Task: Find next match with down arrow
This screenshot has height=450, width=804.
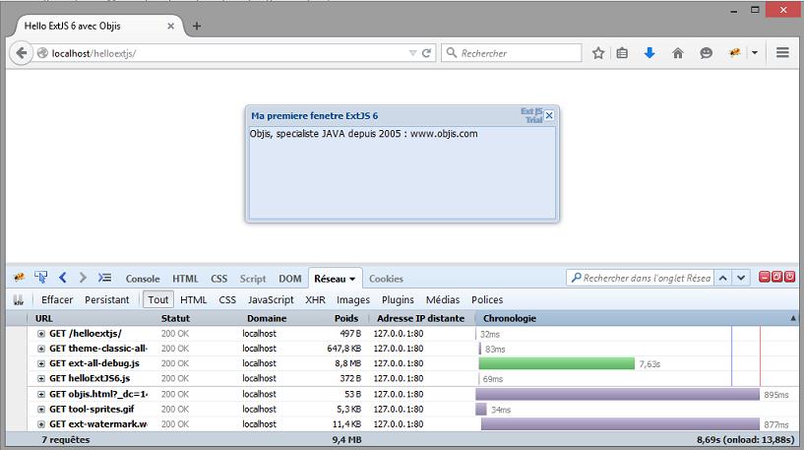Action: coord(741,278)
